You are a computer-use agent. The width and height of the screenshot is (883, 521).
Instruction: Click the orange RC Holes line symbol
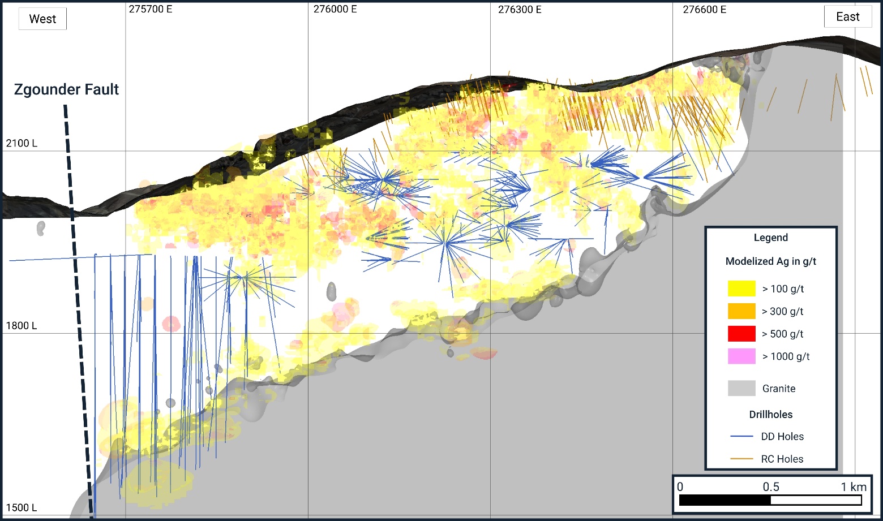click(741, 459)
